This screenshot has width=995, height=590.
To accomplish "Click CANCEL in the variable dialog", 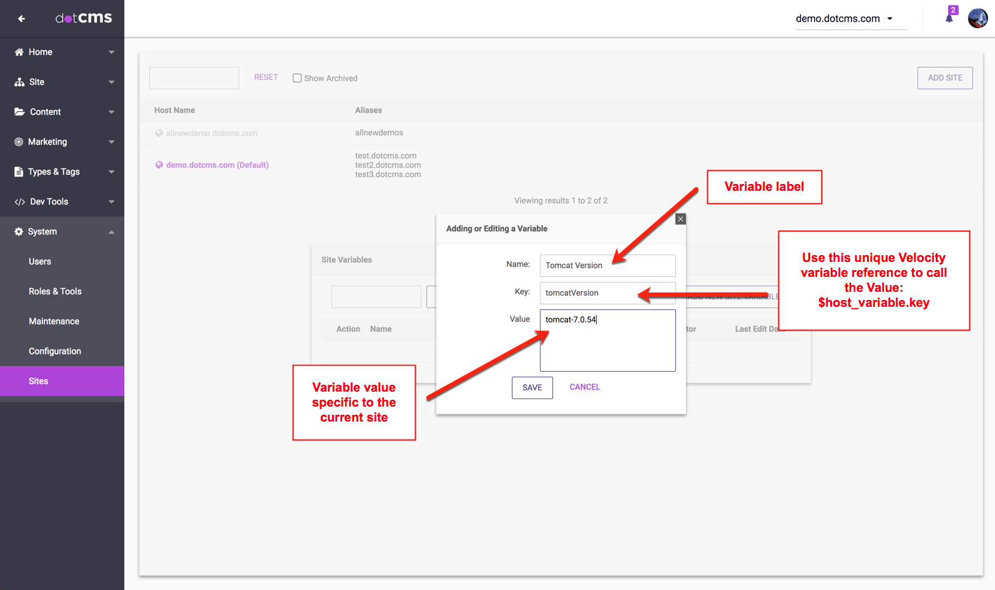I will click(x=584, y=387).
